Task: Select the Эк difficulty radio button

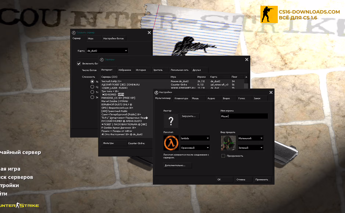Action: pyautogui.click(x=92, y=97)
